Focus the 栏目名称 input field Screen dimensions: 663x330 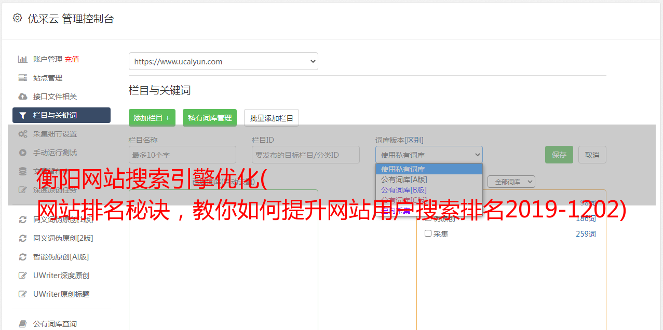tap(182, 155)
